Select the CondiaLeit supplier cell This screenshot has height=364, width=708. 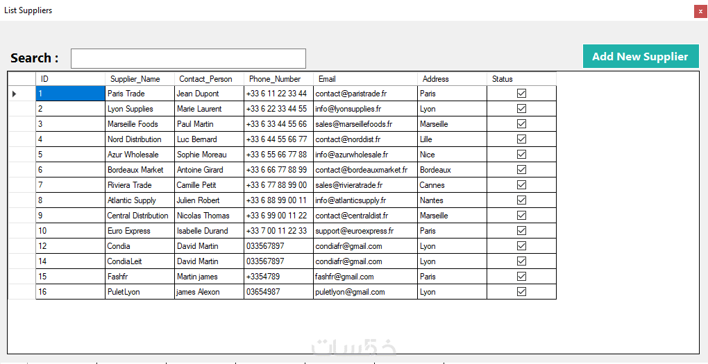click(140, 261)
